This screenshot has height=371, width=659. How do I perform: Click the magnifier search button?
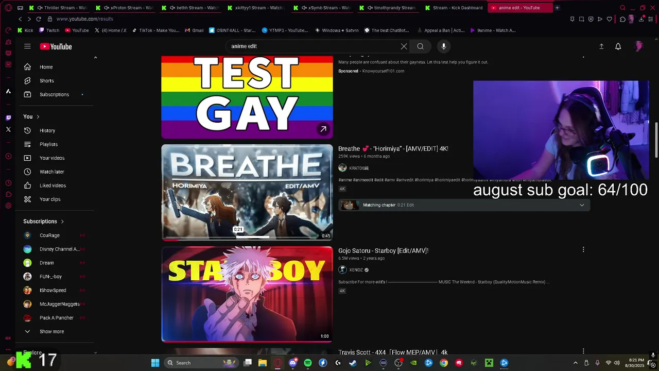[x=420, y=46]
